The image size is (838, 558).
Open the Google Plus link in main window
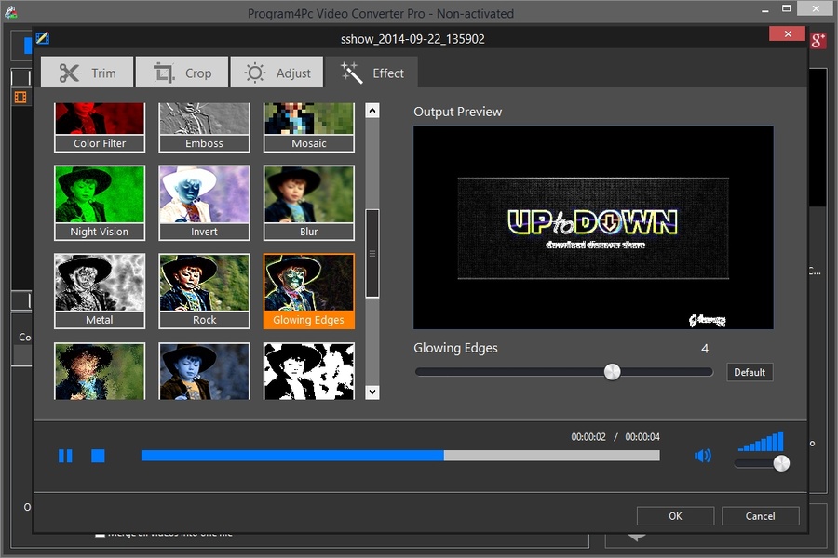pos(818,41)
